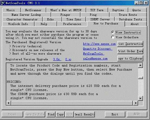The height and width of the screenshot is (120, 150).
Task: Click the Print Instructions button
Action: [130, 44]
